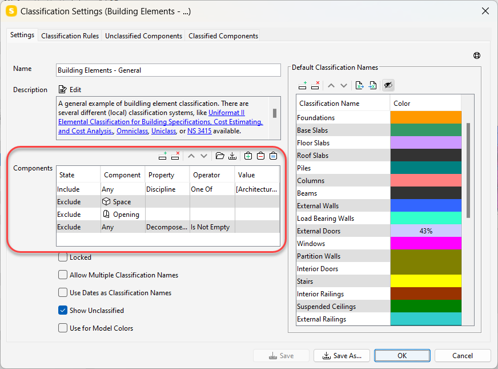Click the classification names list scrollbar

[468, 170]
